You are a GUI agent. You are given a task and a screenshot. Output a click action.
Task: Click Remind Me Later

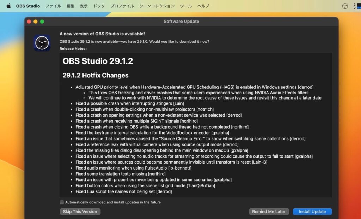[x=269, y=211]
